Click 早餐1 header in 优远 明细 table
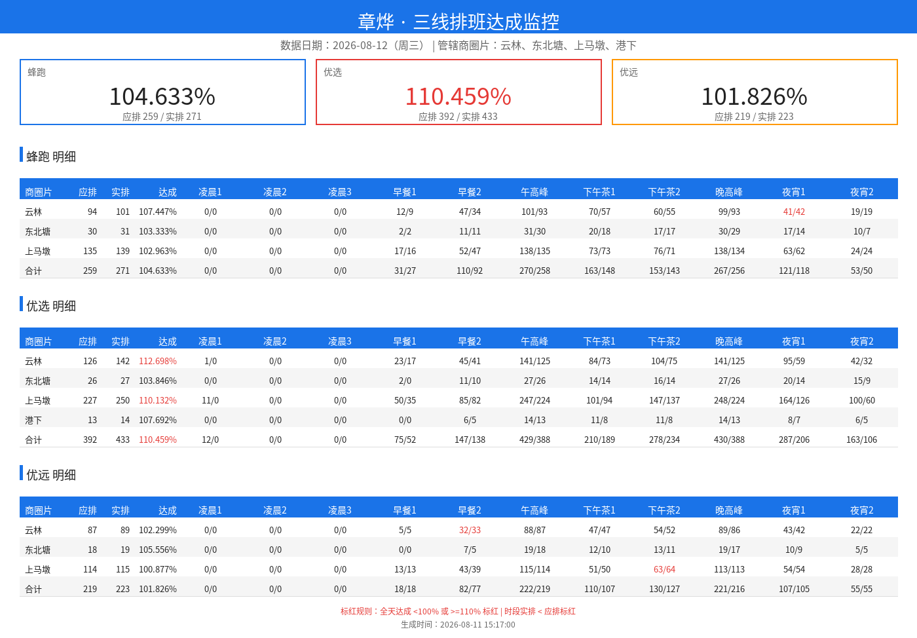The height and width of the screenshot is (638, 917). (405, 510)
